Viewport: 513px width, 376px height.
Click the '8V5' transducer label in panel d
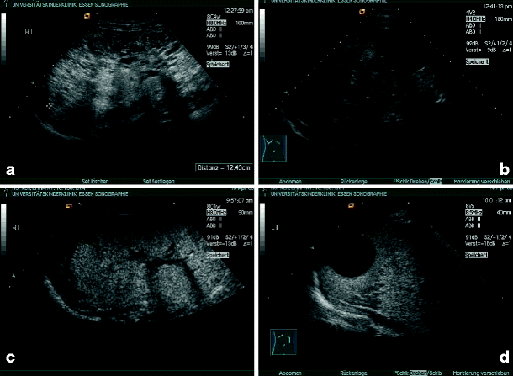(x=470, y=206)
